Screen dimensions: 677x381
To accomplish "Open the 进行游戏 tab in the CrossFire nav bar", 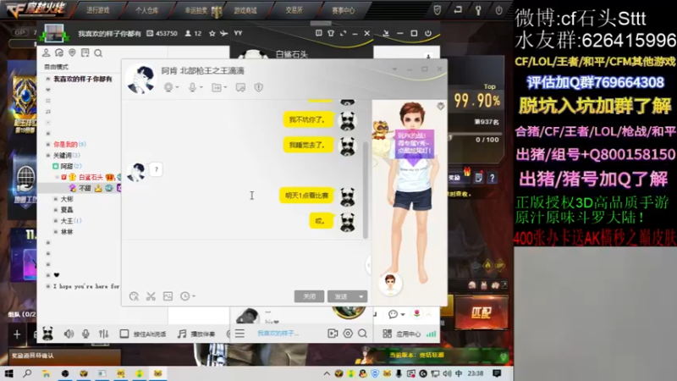I will [x=97, y=10].
